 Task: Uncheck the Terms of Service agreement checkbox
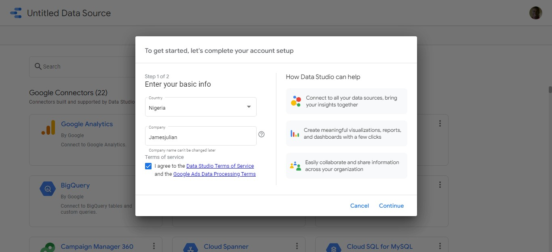[x=148, y=166]
